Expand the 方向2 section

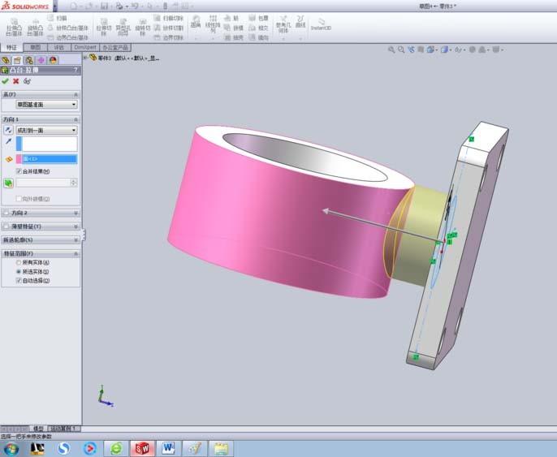(x=76, y=213)
